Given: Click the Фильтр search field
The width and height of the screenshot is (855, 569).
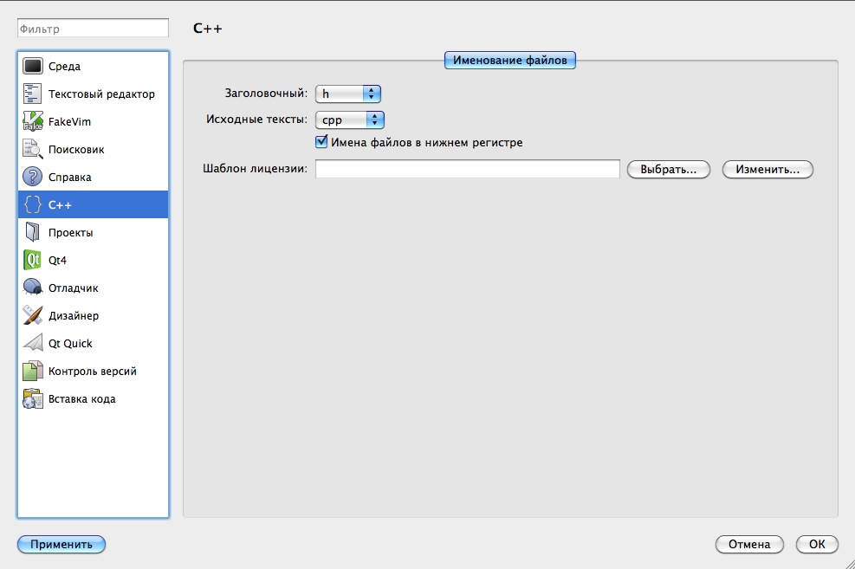Looking at the screenshot, I should coord(93,29).
